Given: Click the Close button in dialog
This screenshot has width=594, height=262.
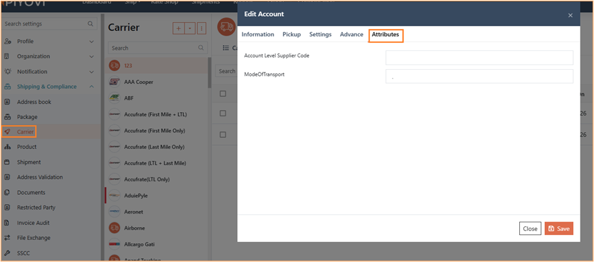Looking at the screenshot, I should pyautogui.click(x=530, y=228).
